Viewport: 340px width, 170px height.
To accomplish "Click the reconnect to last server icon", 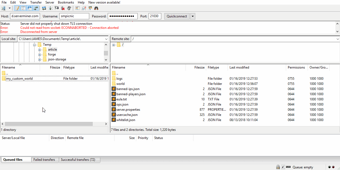I will point(69,8).
